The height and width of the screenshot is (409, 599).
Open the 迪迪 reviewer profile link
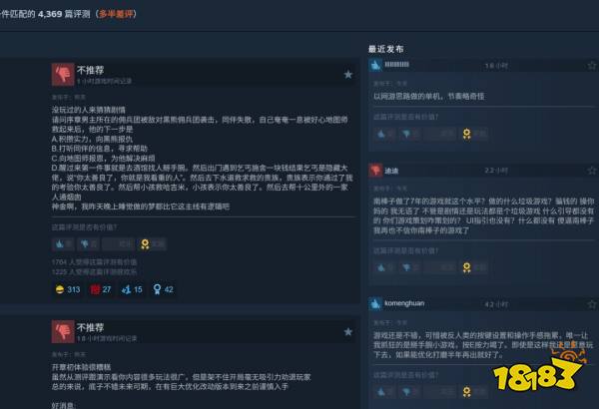point(391,171)
